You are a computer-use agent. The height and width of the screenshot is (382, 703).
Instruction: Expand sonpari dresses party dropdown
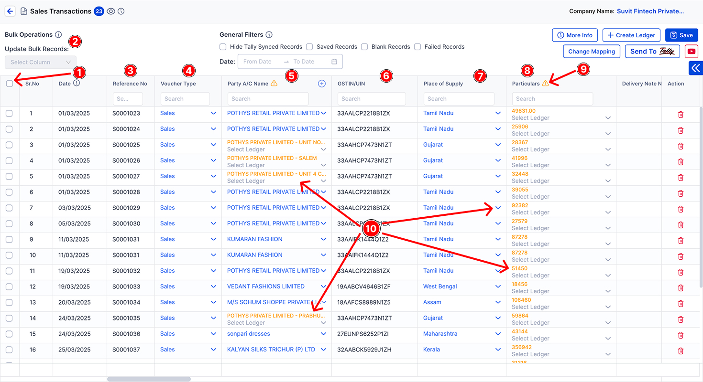tap(324, 334)
